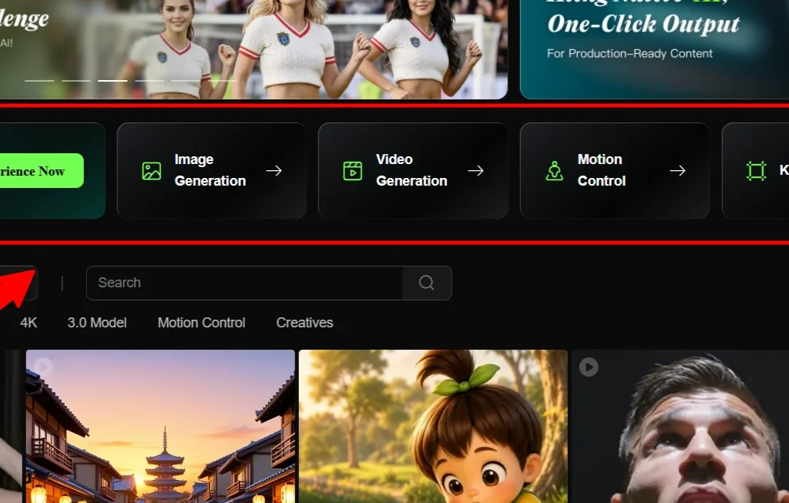The height and width of the screenshot is (503, 789).
Task: Click the Motion Control arrow
Action: coord(677,171)
